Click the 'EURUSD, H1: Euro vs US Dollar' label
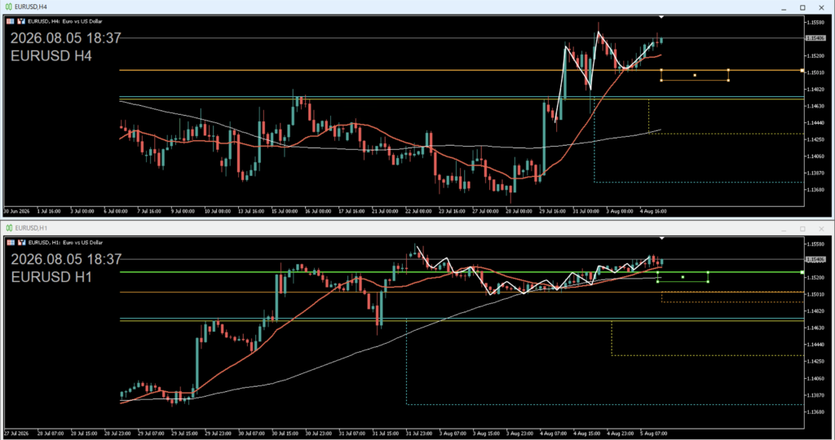The image size is (835, 440). pyautogui.click(x=65, y=243)
